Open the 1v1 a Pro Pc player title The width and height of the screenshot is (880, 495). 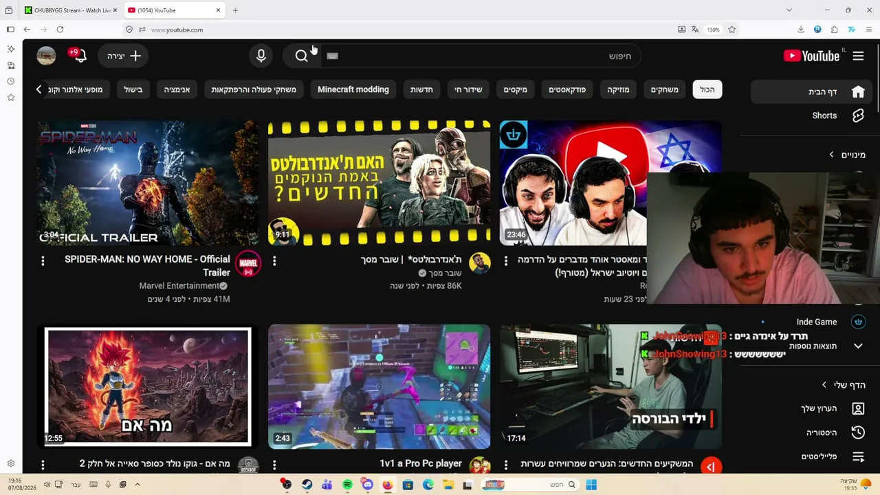[x=421, y=463]
